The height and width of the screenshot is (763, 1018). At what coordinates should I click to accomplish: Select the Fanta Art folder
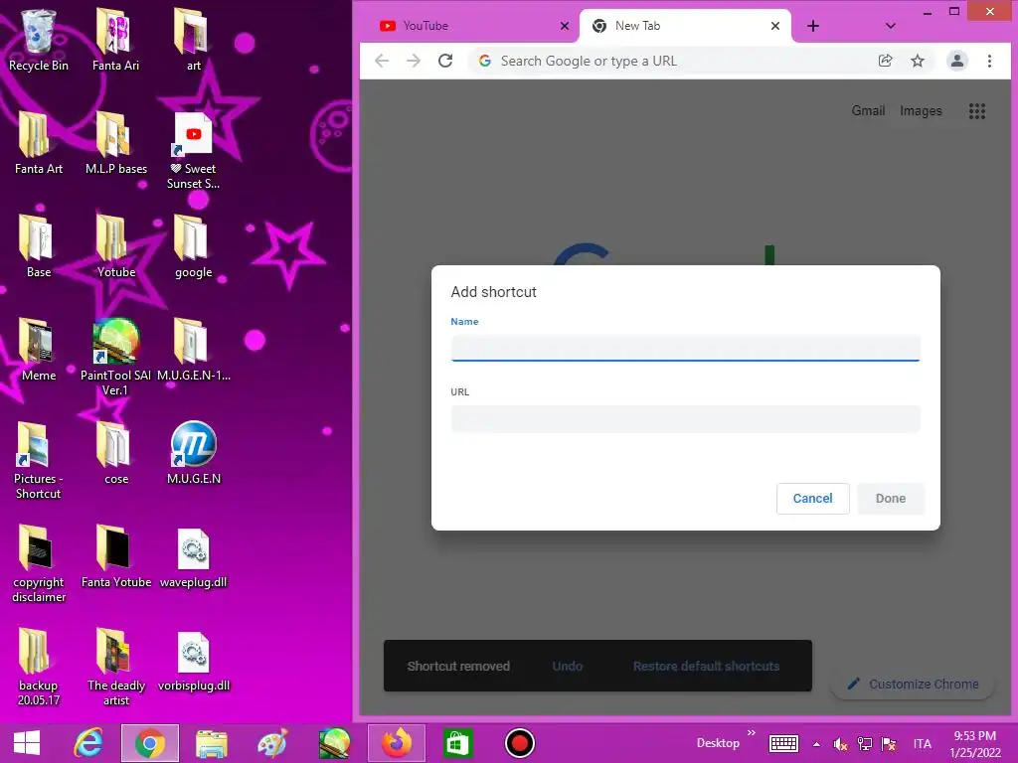click(x=39, y=143)
